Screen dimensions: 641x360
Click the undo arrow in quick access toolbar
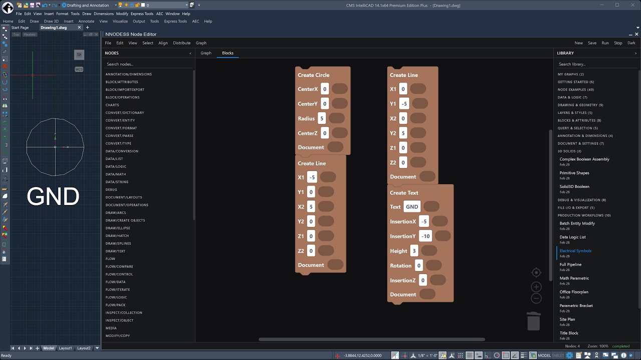(45, 5)
